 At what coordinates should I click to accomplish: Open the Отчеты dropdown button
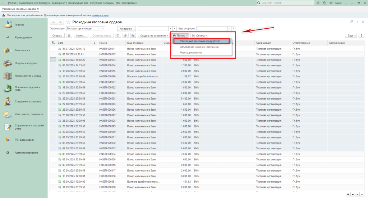point(199,36)
